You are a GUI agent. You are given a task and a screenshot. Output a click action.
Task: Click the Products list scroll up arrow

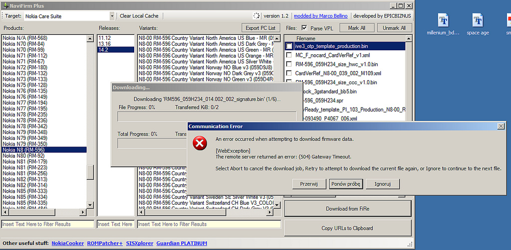click(x=90, y=39)
